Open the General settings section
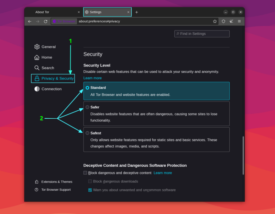Viewport: 275px width, 214px height. click(x=46, y=47)
